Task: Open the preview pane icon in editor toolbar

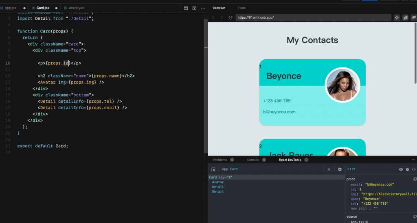Action: (194, 8)
